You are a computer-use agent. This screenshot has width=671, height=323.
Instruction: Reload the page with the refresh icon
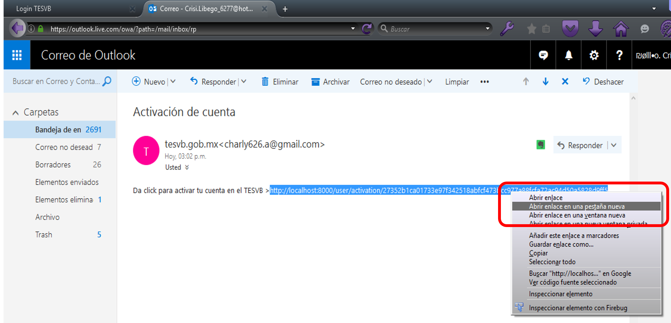click(367, 29)
